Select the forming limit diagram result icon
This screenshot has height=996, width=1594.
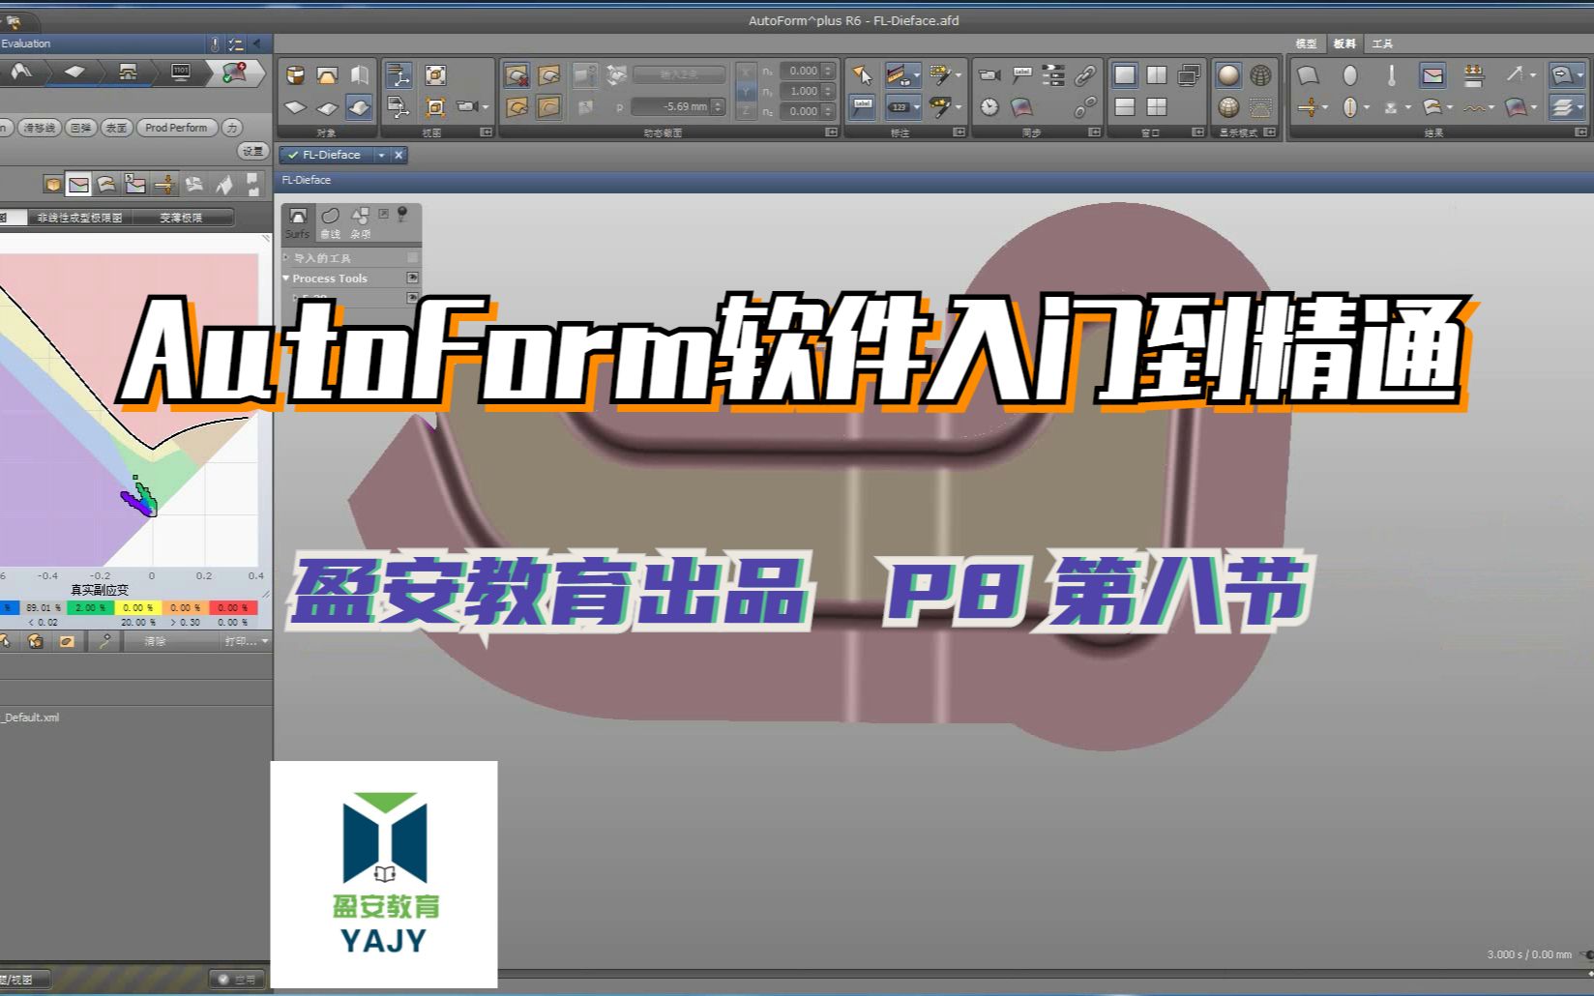point(79,184)
